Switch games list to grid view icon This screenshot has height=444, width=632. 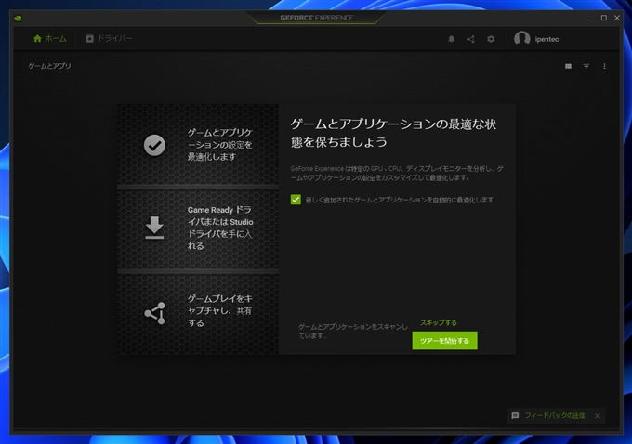pos(568,66)
